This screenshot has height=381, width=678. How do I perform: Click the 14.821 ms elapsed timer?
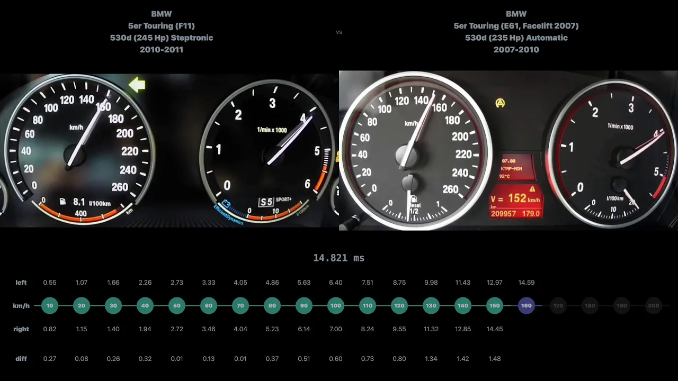[339, 258]
